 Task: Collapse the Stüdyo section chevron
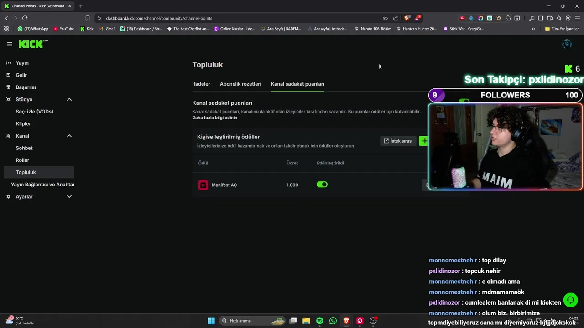69,99
